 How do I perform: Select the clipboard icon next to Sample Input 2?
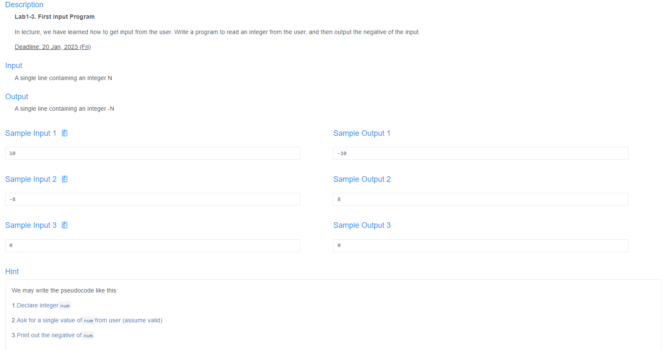(x=64, y=179)
